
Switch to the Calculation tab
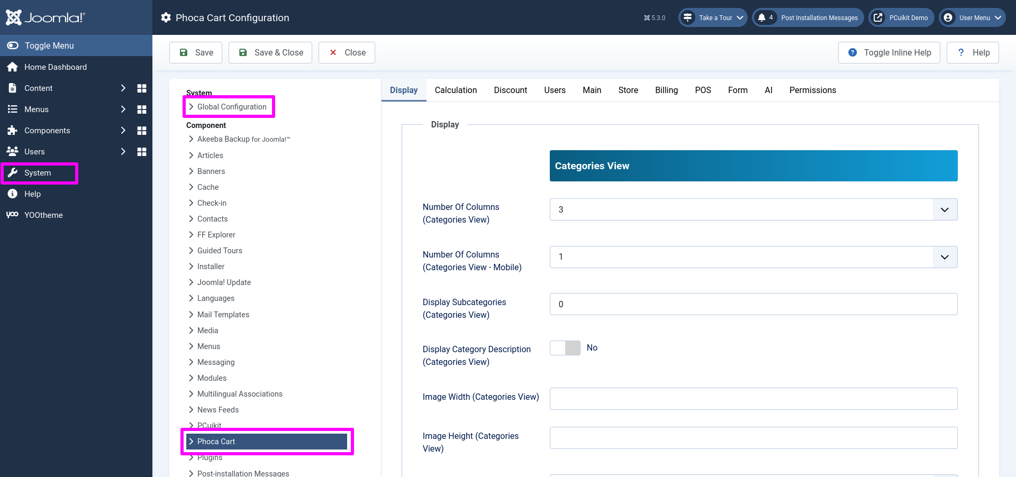pyautogui.click(x=456, y=90)
